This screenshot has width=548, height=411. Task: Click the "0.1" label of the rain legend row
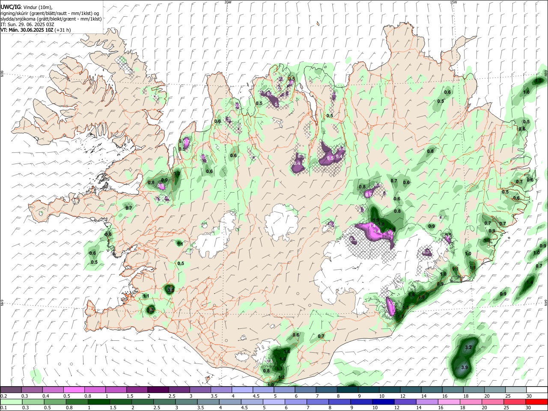pyautogui.click(x=3, y=408)
